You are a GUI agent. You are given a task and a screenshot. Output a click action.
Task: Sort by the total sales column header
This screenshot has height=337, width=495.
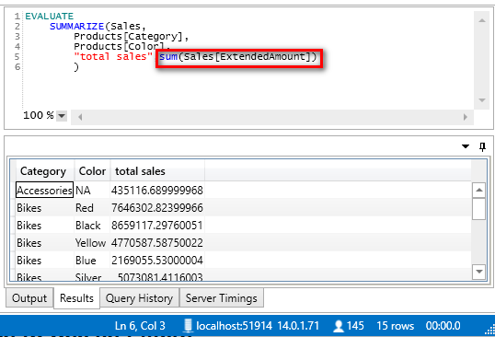(x=157, y=171)
